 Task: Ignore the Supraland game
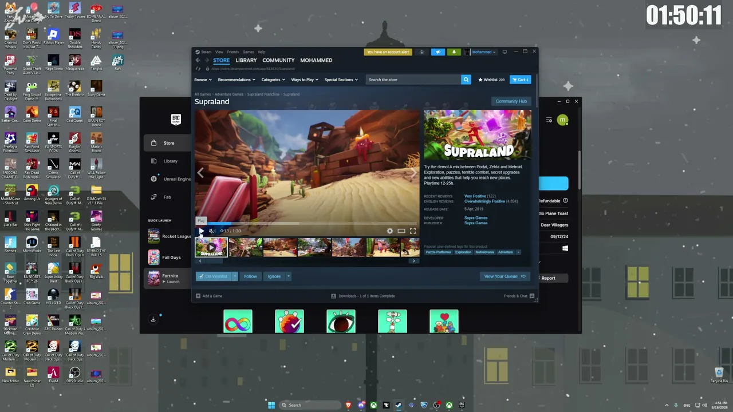click(274, 276)
